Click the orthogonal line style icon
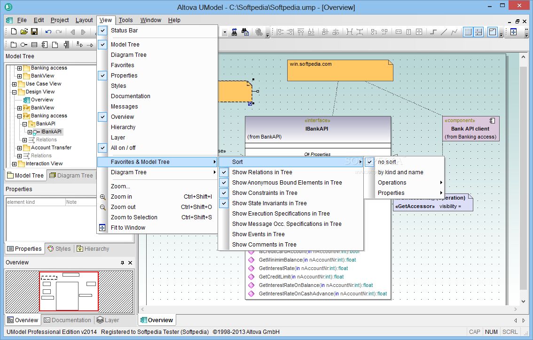Image resolution: width=533 pixels, height=340 pixels. pos(433,32)
